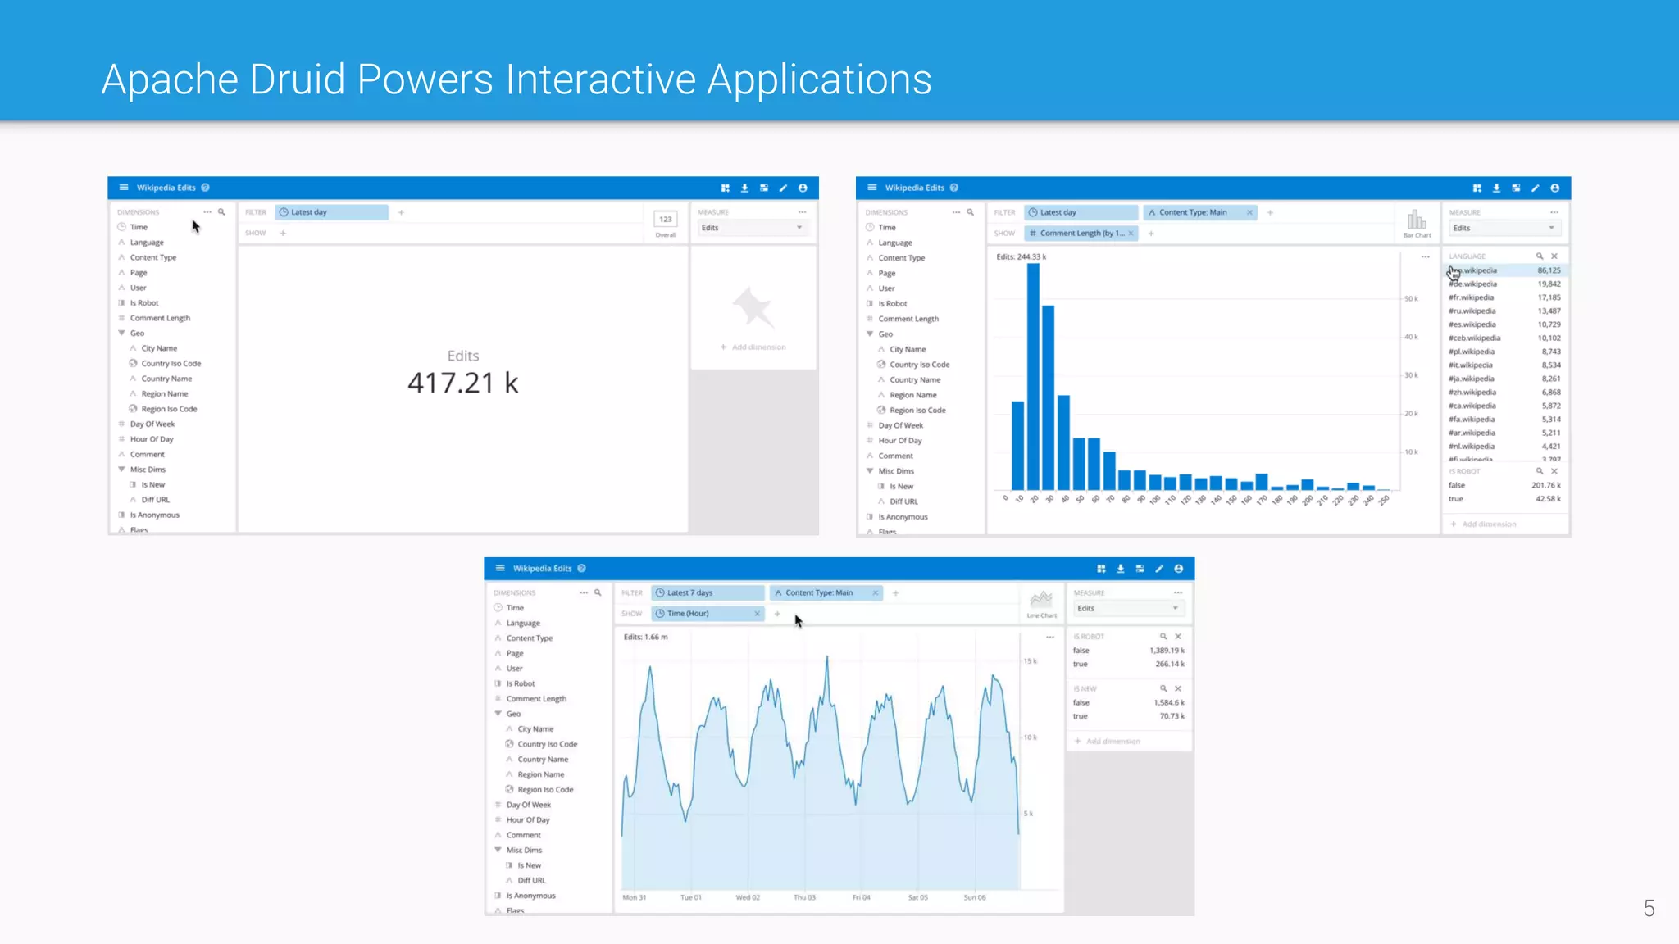Collapse the Geo group in bottom screenshot
1679x944 pixels.
498,714
